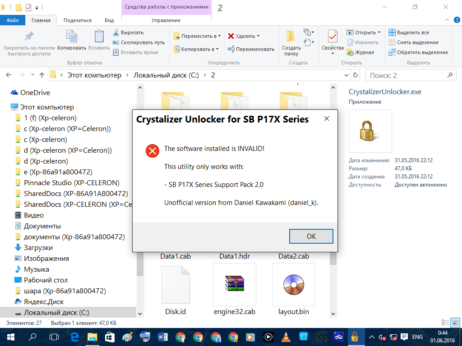The image size is (462, 346).
Task: Select the layout.bin disc image file
Action: (293, 290)
